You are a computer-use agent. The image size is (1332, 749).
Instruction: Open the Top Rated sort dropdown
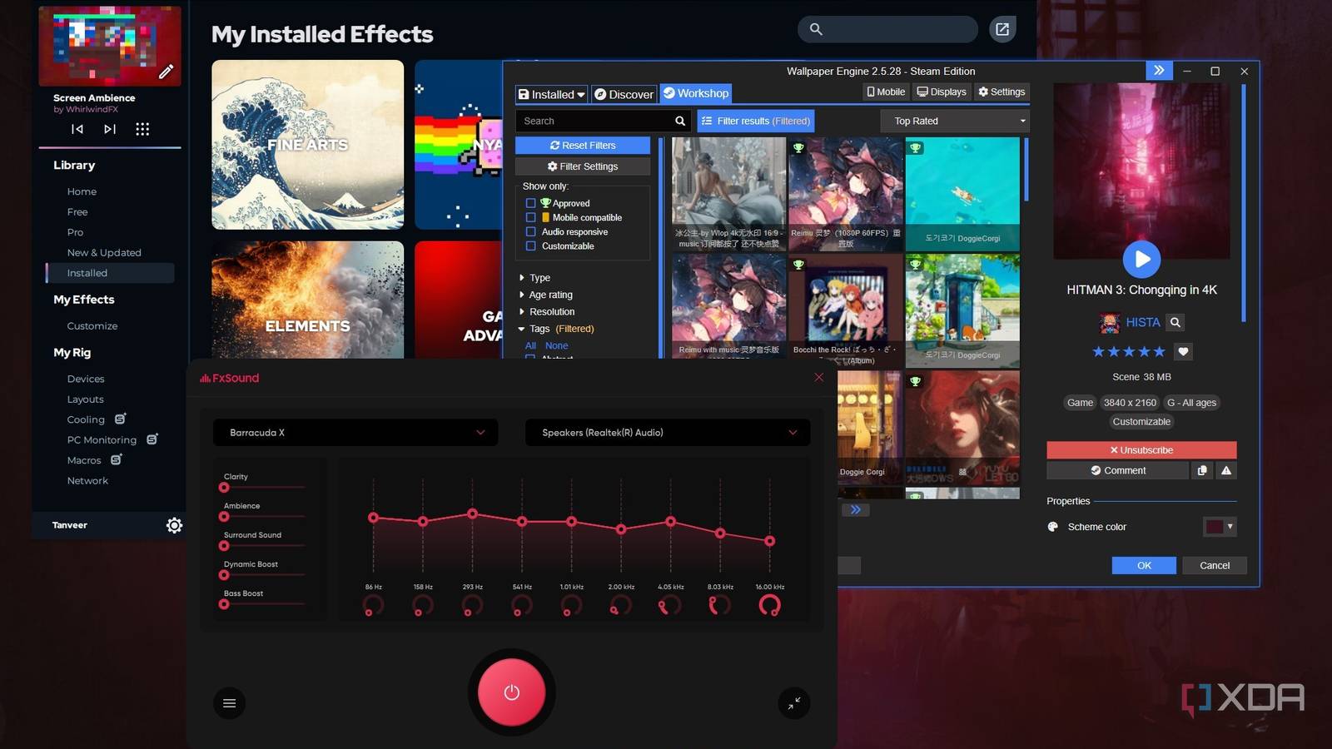(x=955, y=121)
